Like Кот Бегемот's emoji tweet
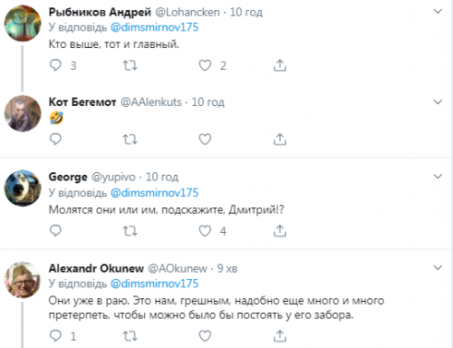The width and height of the screenshot is (453, 348). (205, 140)
